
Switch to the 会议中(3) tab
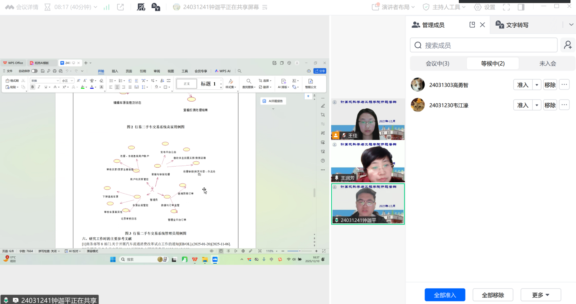point(437,63)
